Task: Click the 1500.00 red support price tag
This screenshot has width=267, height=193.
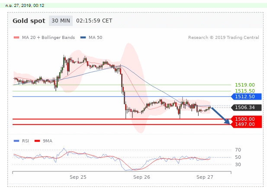Action: [x=246, y=119]
